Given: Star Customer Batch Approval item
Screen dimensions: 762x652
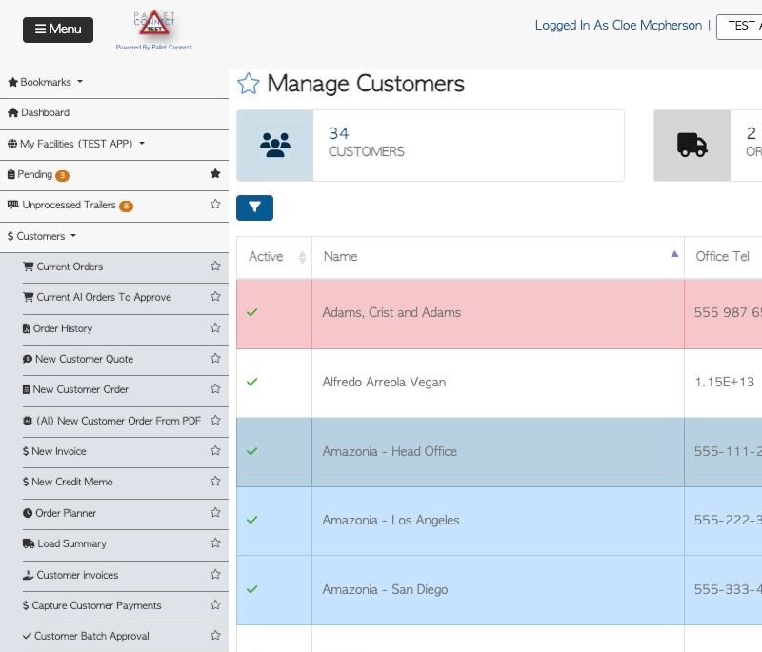Looking at the screenshot, I should [x=215, y=635].
